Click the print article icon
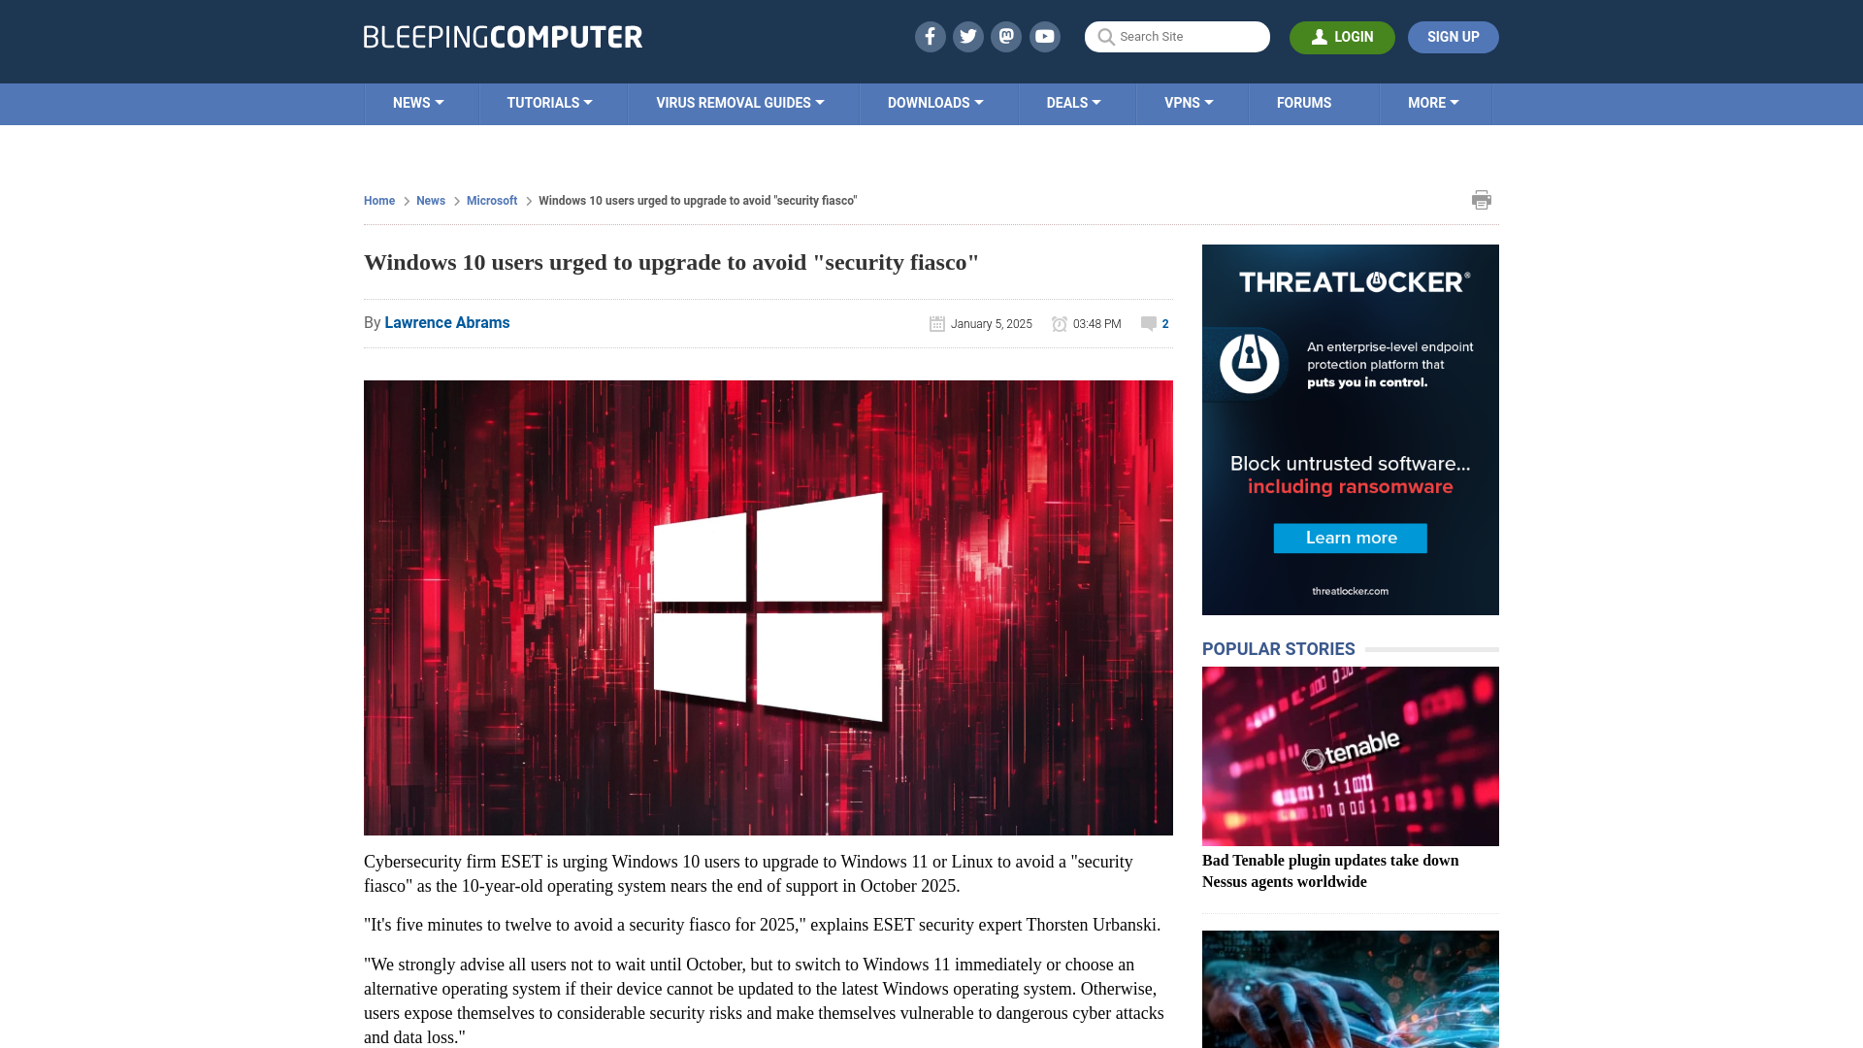Image resolution: width=1863 pixels, height=1048 pixels. pos(1482,200)
